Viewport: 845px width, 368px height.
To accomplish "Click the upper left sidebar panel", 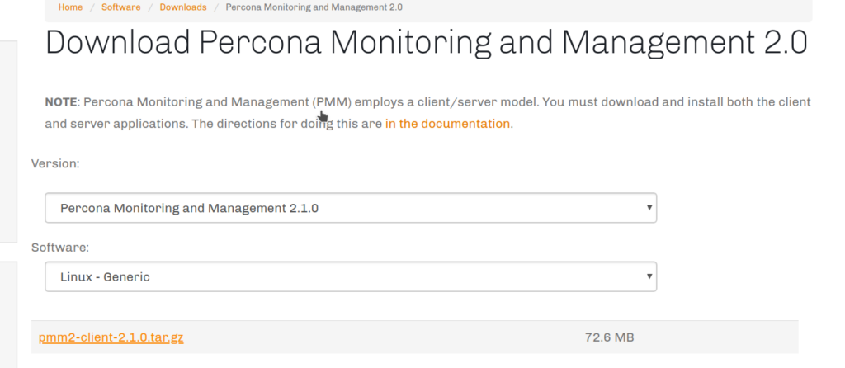I will pos(8,140).
